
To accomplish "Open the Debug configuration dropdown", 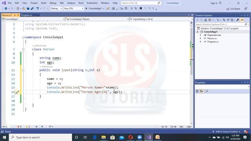I will tap(56, 9).
